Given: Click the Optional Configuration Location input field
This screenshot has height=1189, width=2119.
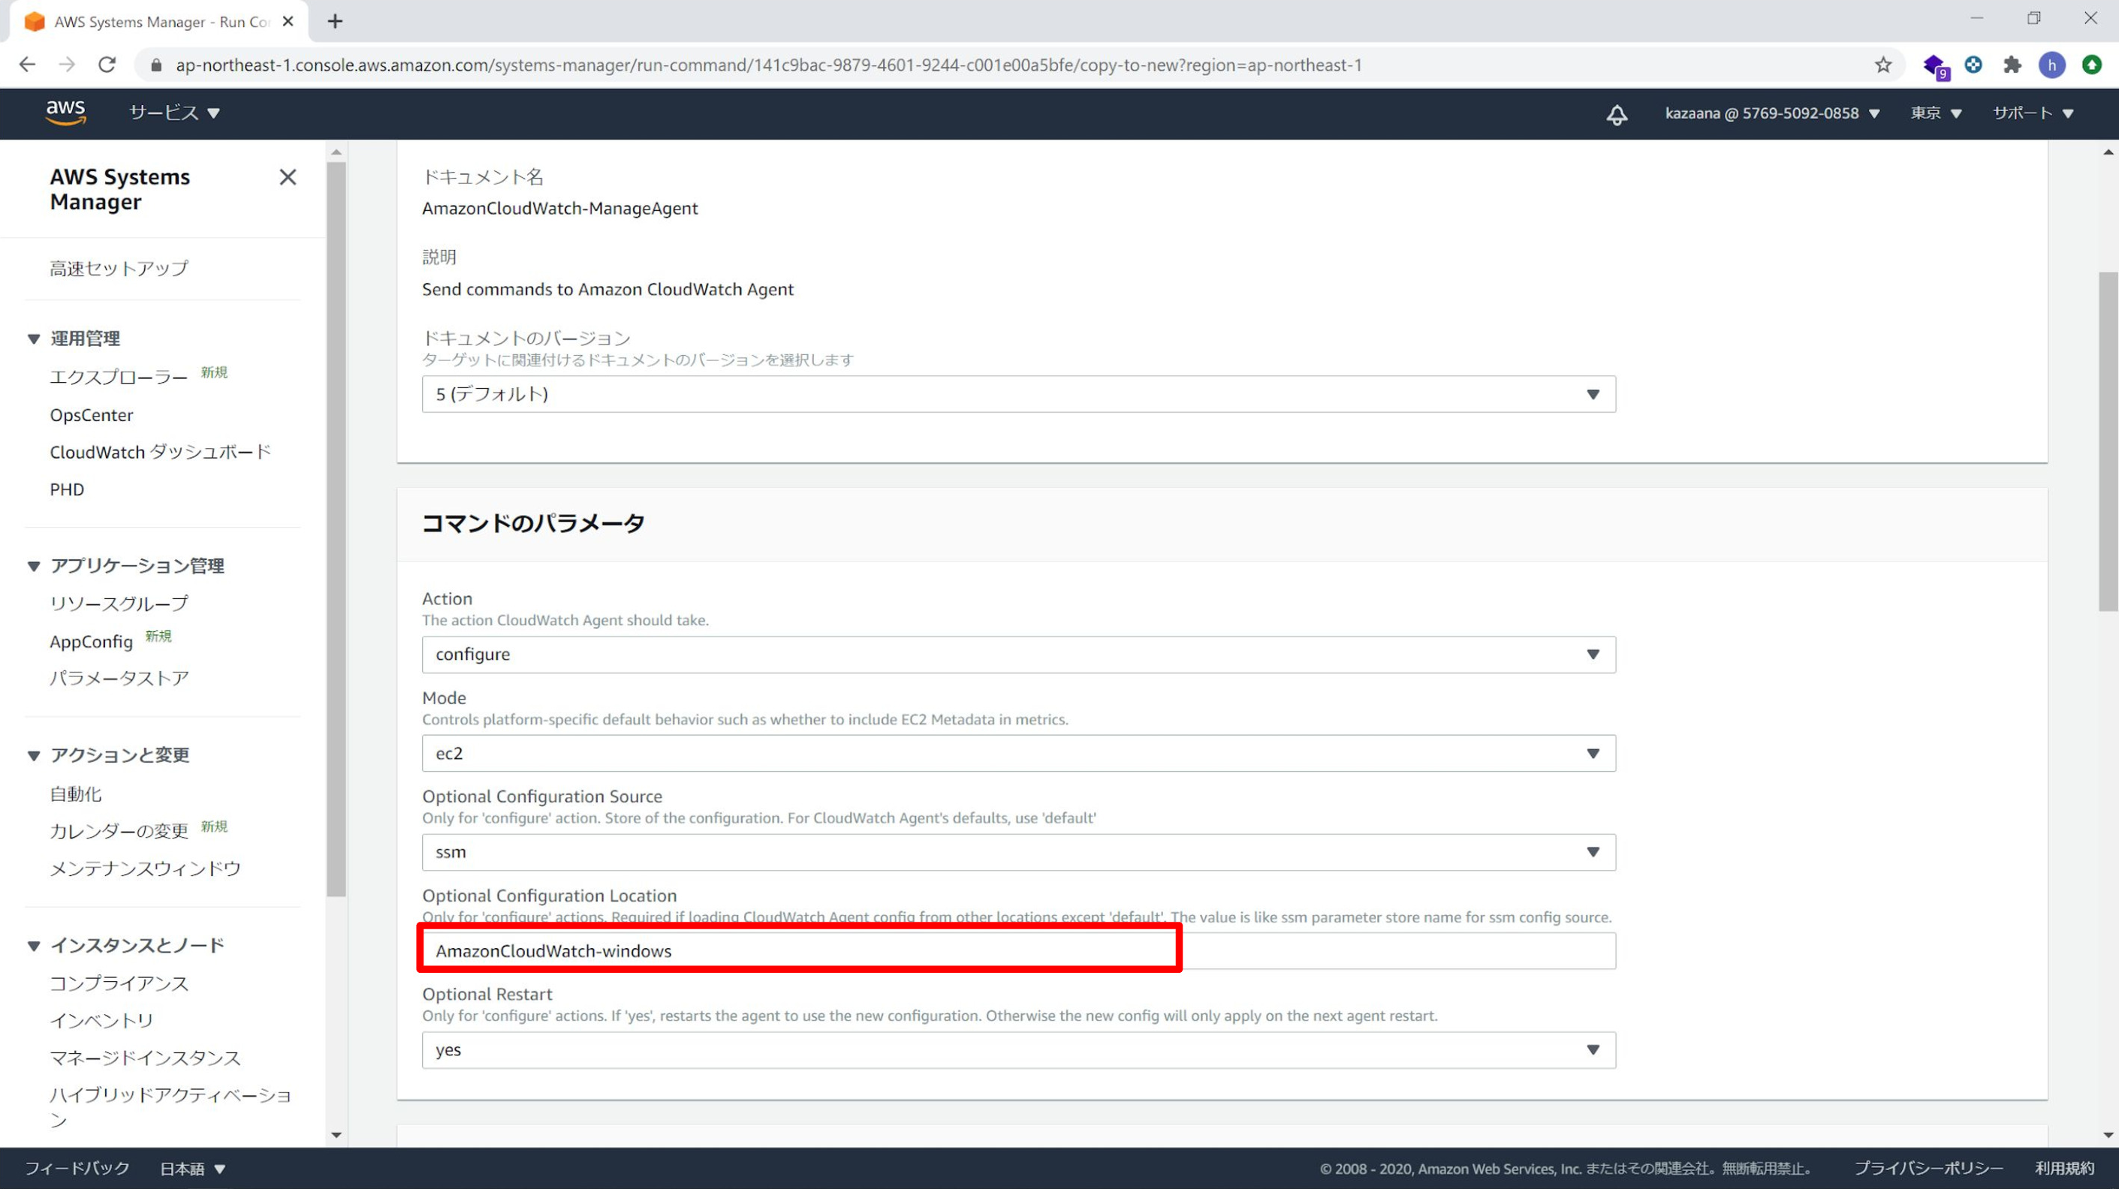Looking at the screenshot, I should (x=1018, y=951).
